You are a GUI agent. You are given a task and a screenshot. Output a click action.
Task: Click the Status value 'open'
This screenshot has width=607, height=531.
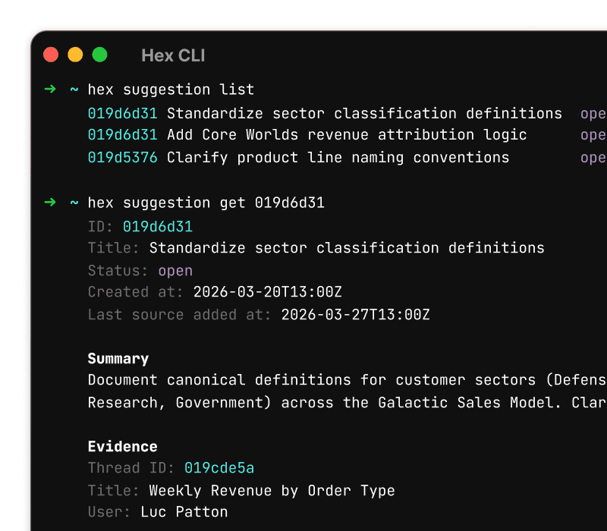click(x=175, y=272)
